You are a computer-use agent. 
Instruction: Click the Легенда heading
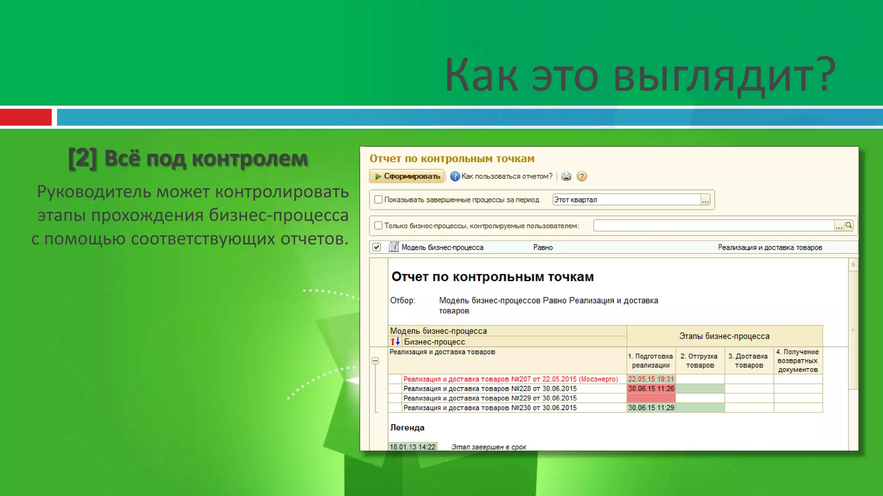407,428
